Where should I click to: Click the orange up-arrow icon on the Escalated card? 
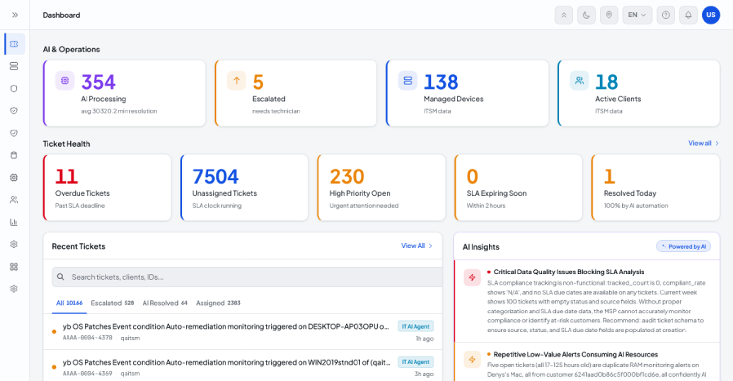click(x=237, y=81)
